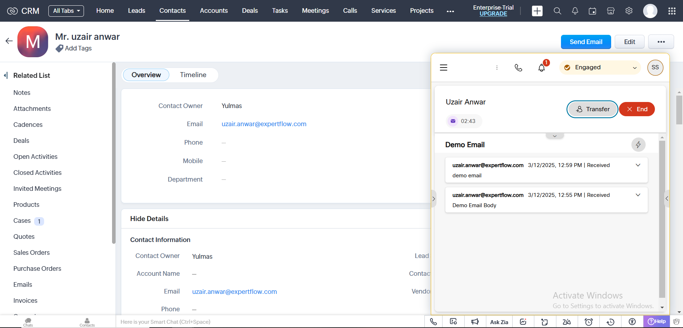Viewport: 683px width, 328px height.
Task: Switch to the Timeline view
Action: (193, 75)
